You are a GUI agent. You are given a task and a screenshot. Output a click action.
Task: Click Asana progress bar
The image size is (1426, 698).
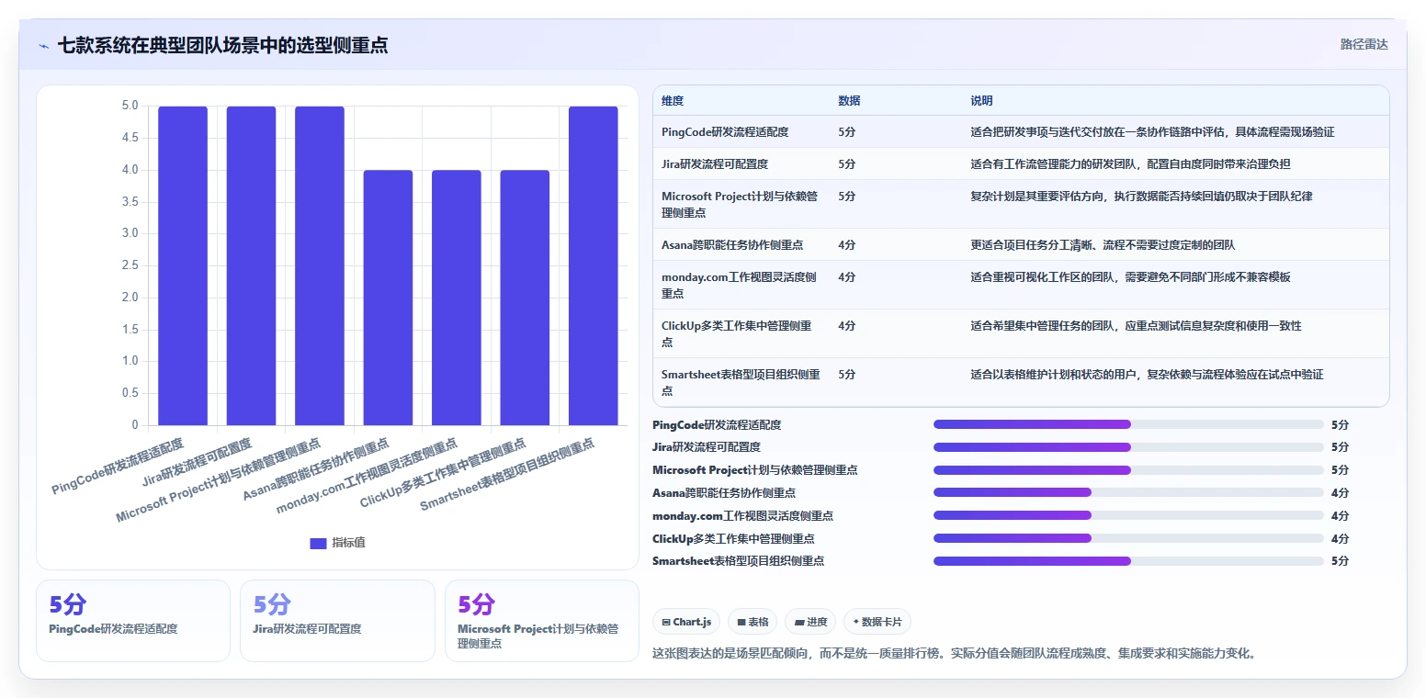(1128, 492)
